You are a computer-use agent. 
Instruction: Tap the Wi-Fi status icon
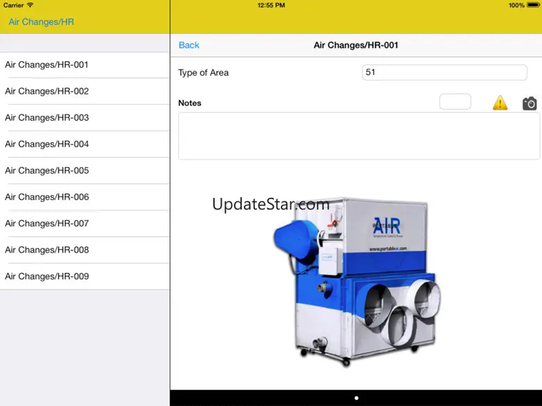point(30,5)
